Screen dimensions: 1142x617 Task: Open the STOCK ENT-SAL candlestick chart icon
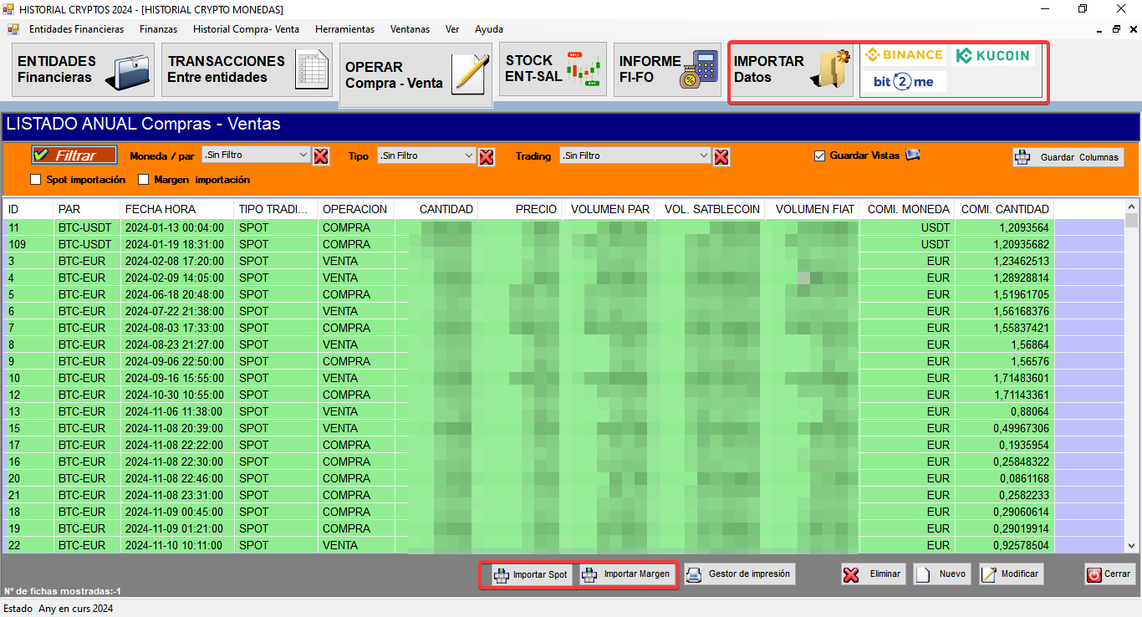tap(584, 69)
